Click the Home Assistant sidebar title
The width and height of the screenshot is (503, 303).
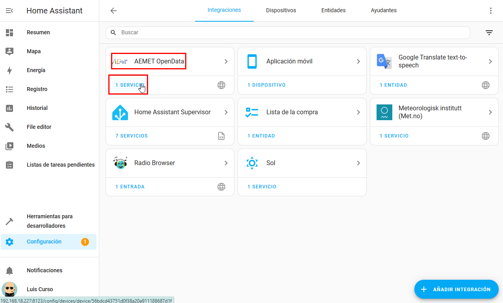(54, 11)
